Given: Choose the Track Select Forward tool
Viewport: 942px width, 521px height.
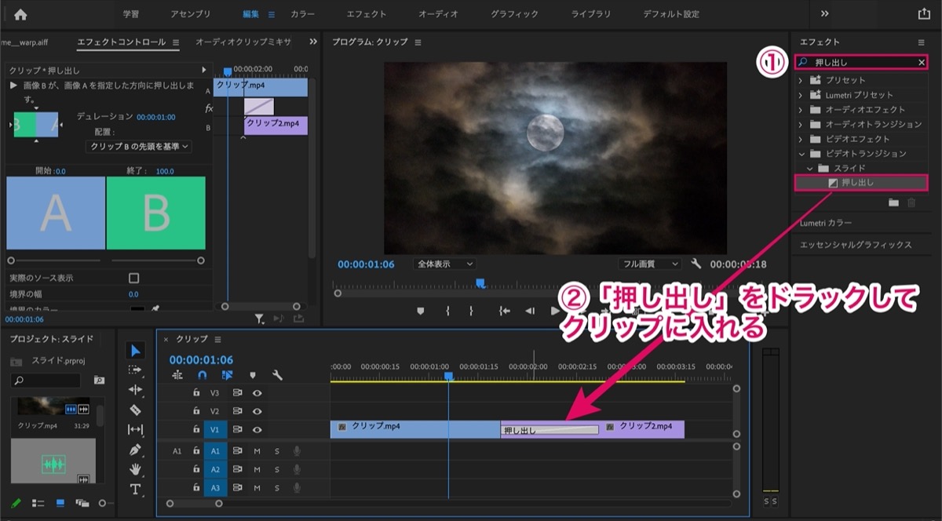Looking at the screenshot, I should click(x=136, y=370).
